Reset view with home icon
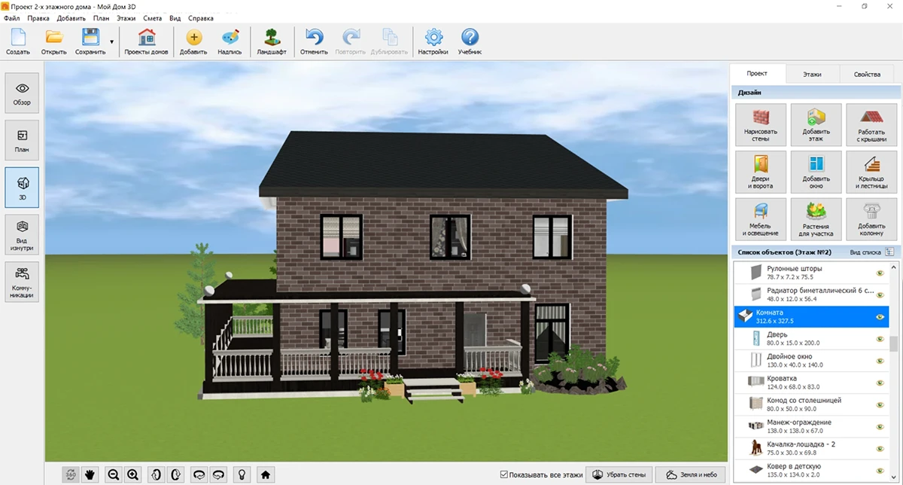The height and width of the screenshot is (485, 903). coord(264,474)
